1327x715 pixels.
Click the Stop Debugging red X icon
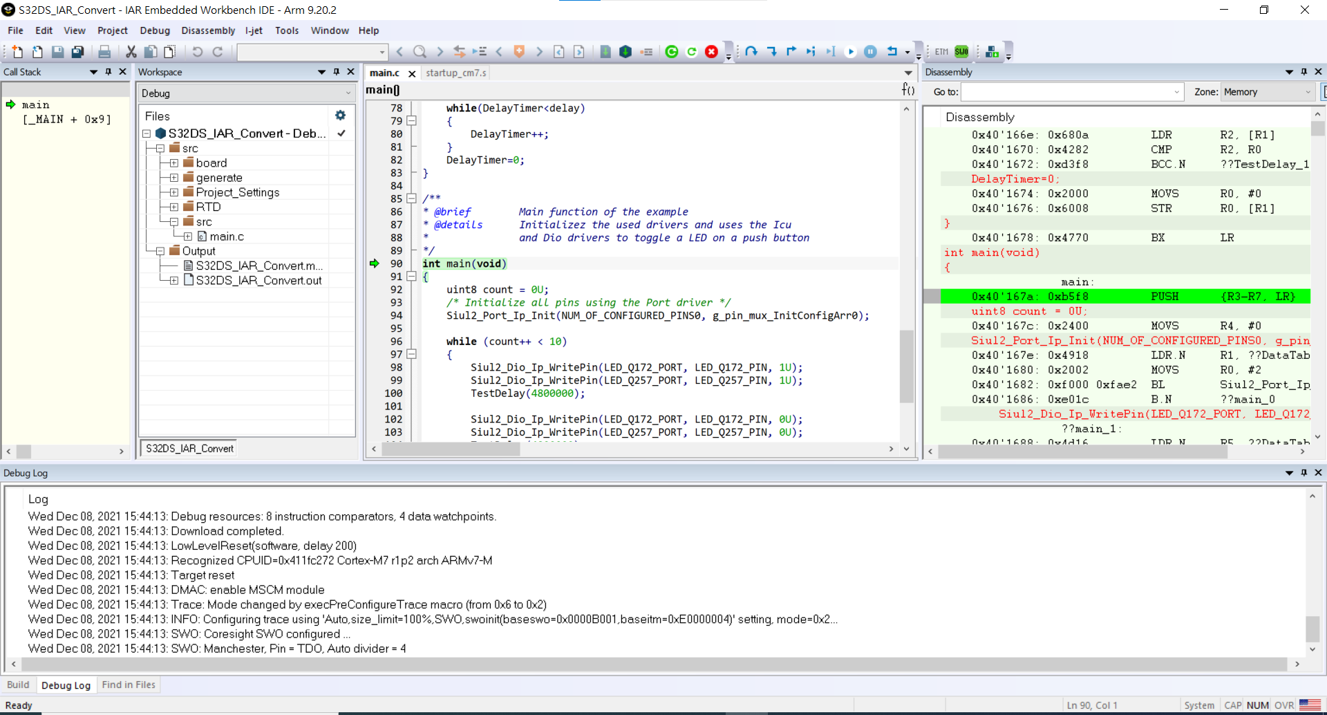tap(711, 52)
